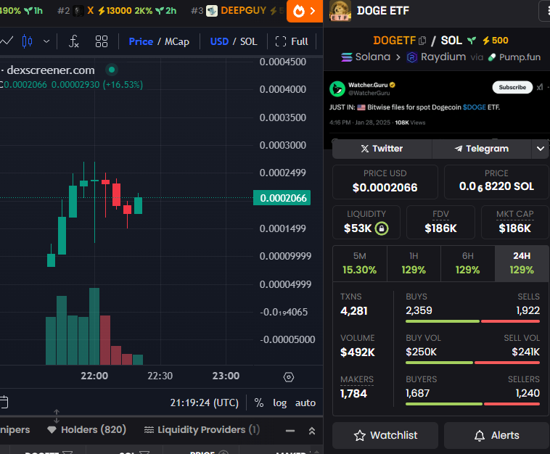Click the Watcher.Guru profile avatar

click(x=337, y=88)
